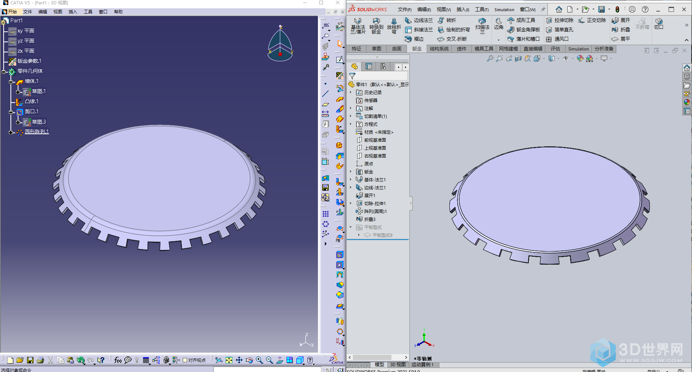Click the 简单直孔 tool
Screen dimensions: 692x372
pyautogui.click(x=560, y=30)
